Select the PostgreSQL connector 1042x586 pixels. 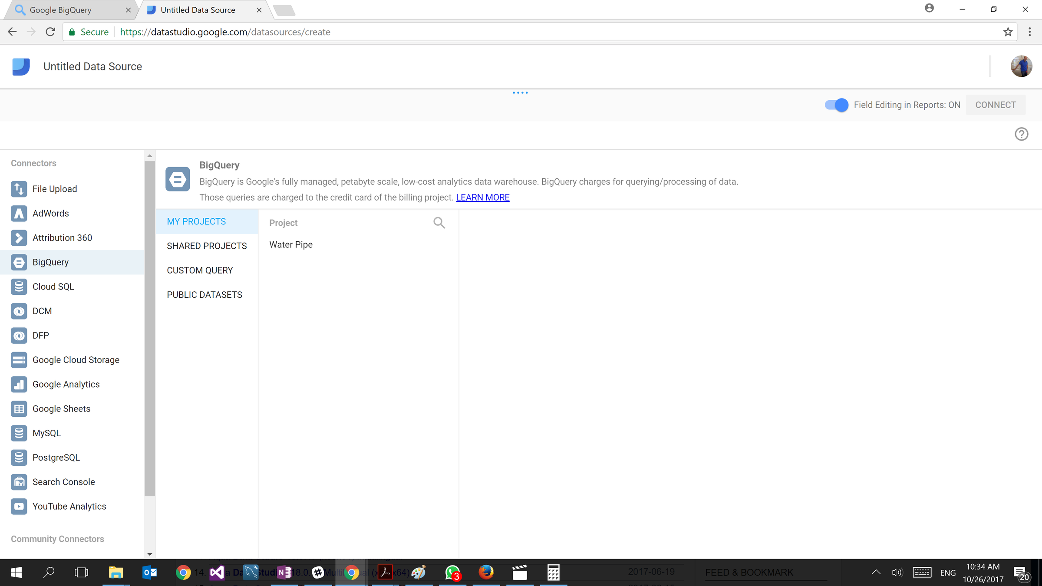point(72,458)
